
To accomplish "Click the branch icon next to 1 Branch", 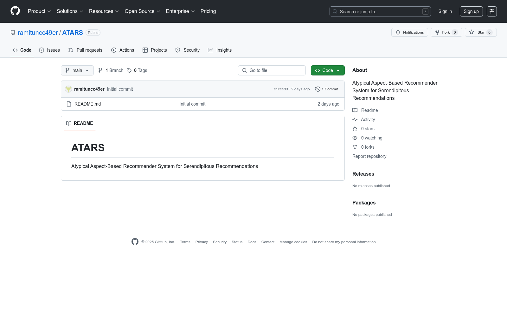I will click(x=100, y=70).
